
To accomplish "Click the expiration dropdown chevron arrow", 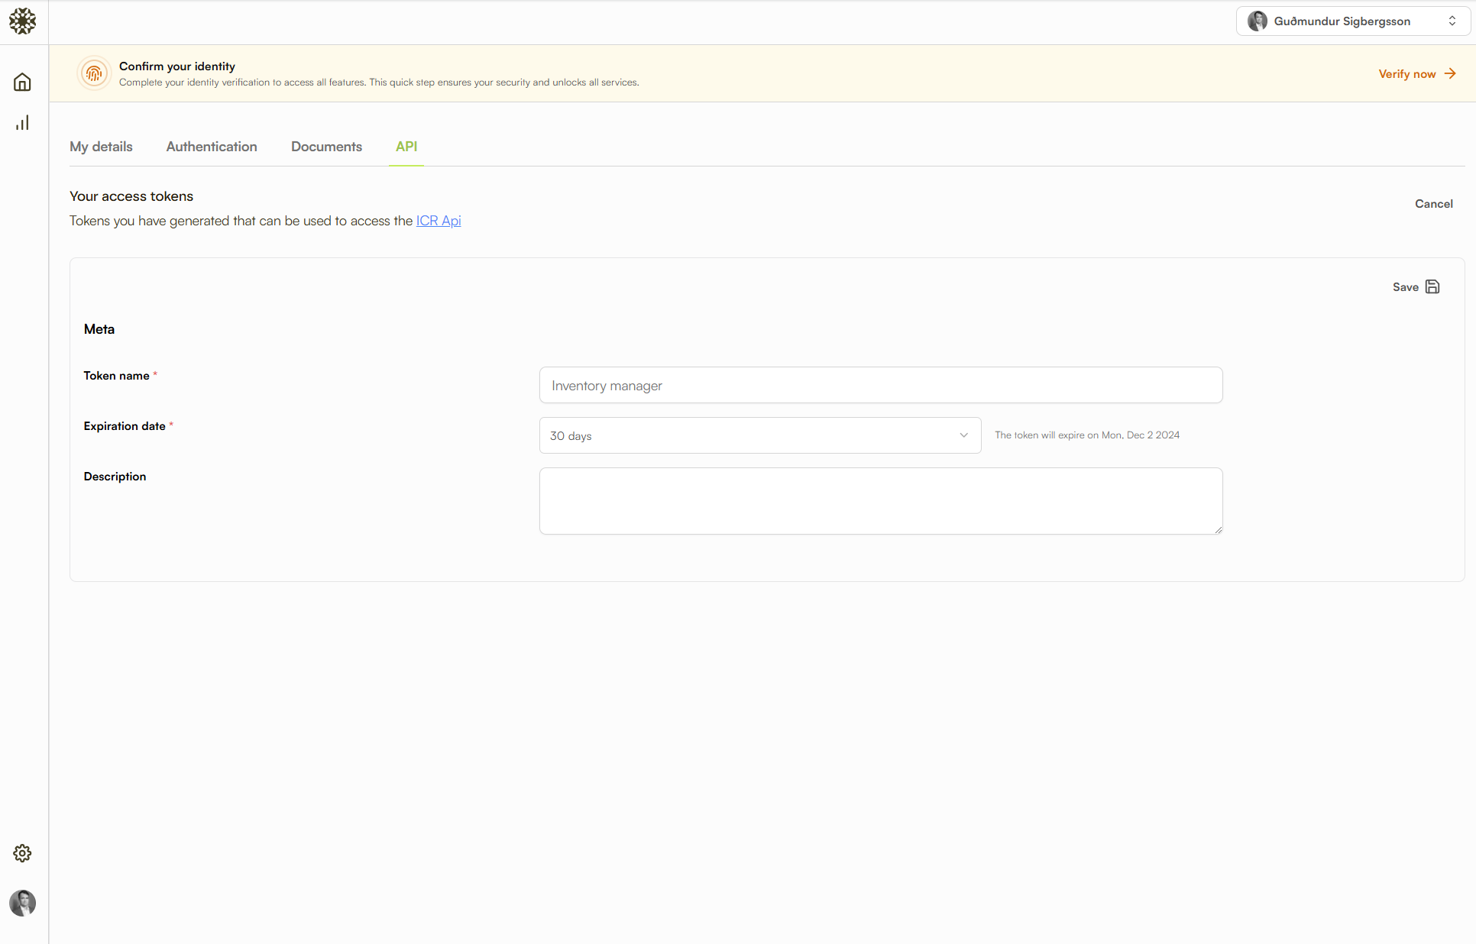I will pyautogui.click(x=963, y=435).
